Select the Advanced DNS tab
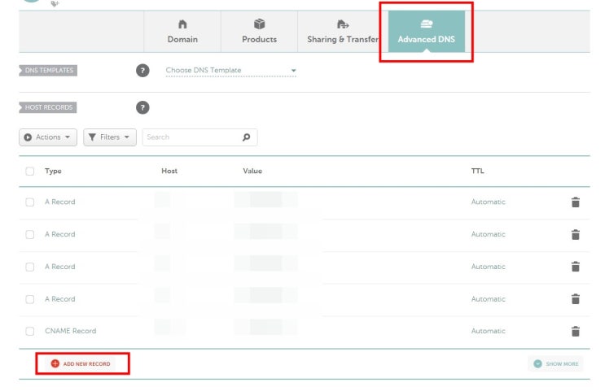Viewport: 605px width, 391px height. tap(427, 32)
